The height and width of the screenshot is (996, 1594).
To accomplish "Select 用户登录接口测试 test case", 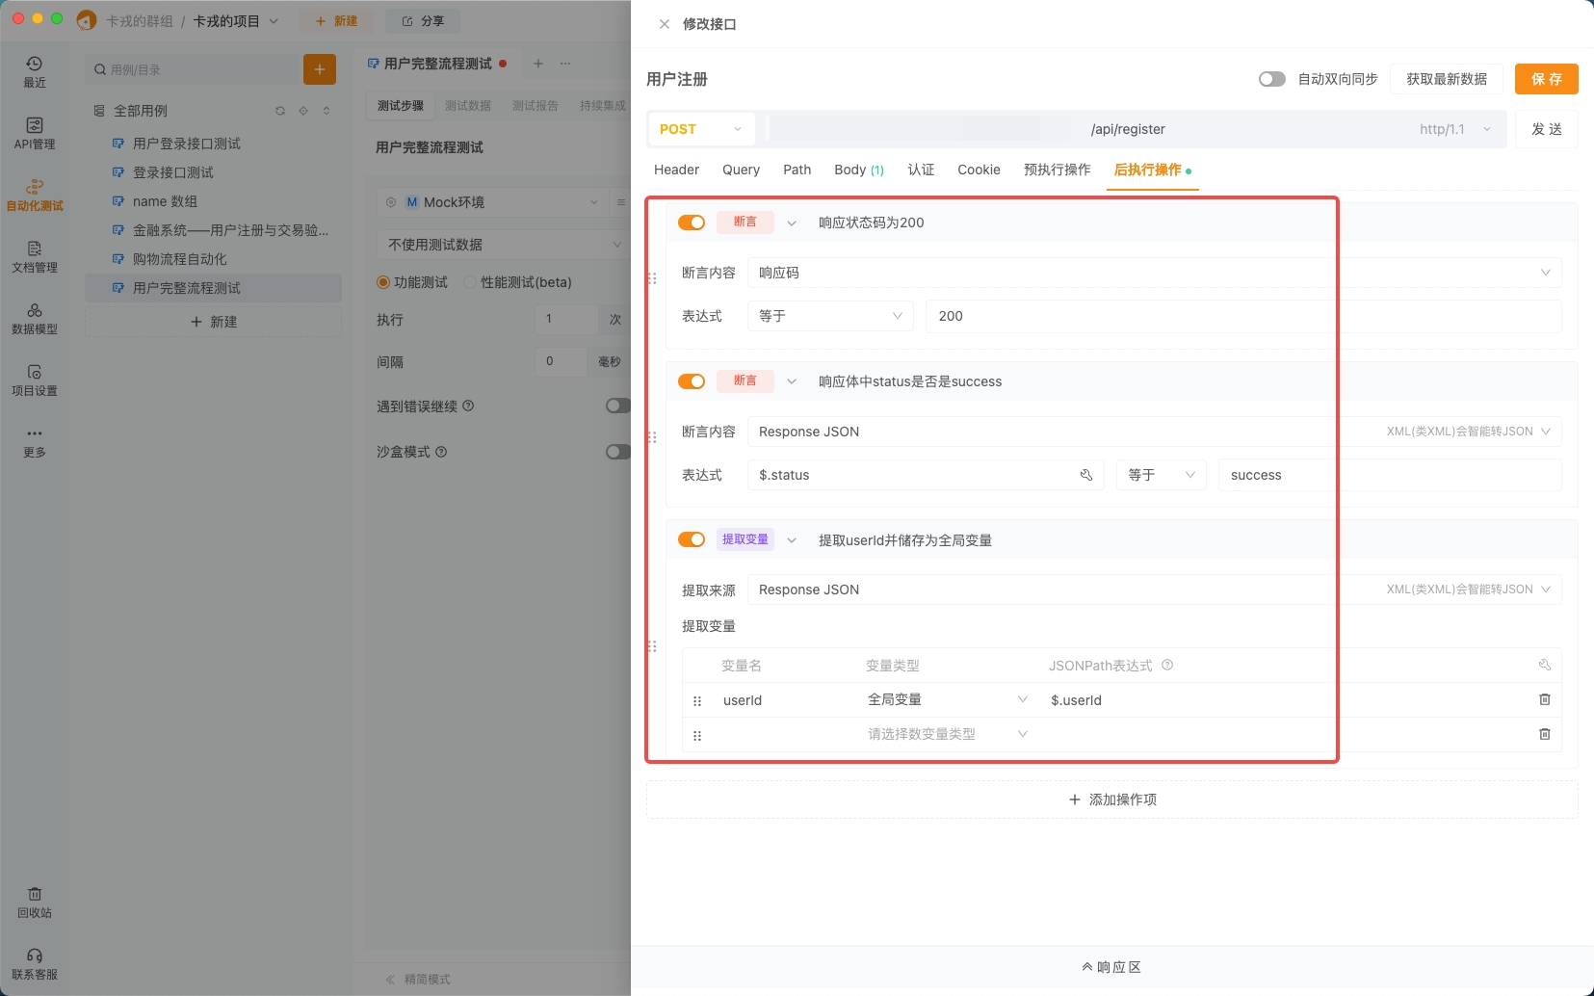I will [x=213, y=144].
